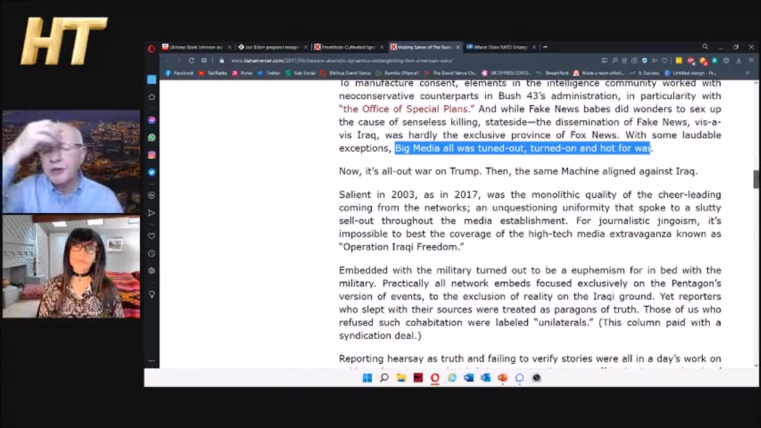Open history clock icon in sidebar
The height and width of the screenshot is (428, 761).
[x=152, y=253]
